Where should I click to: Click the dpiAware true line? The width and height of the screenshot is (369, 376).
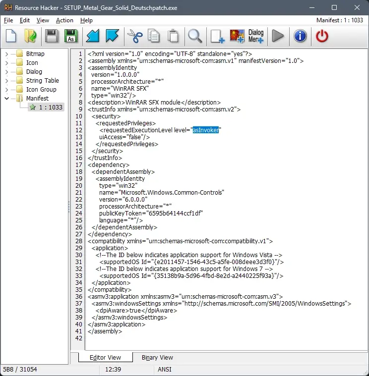point(136,311)
